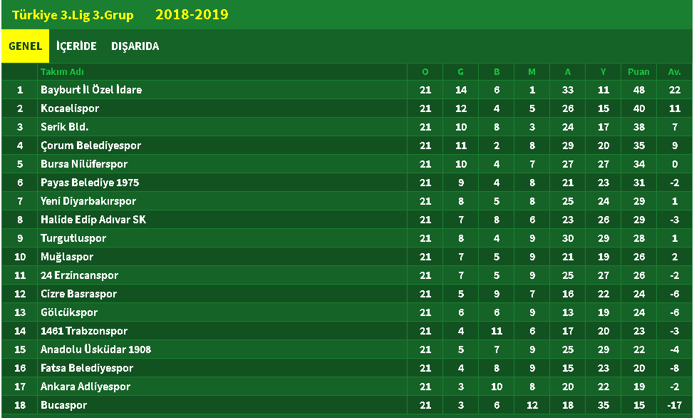Image resolution: width=694 pixels, height=418 pixels.
Task: Open Bursa Nilüferspor team page
Action: point(84,164)
